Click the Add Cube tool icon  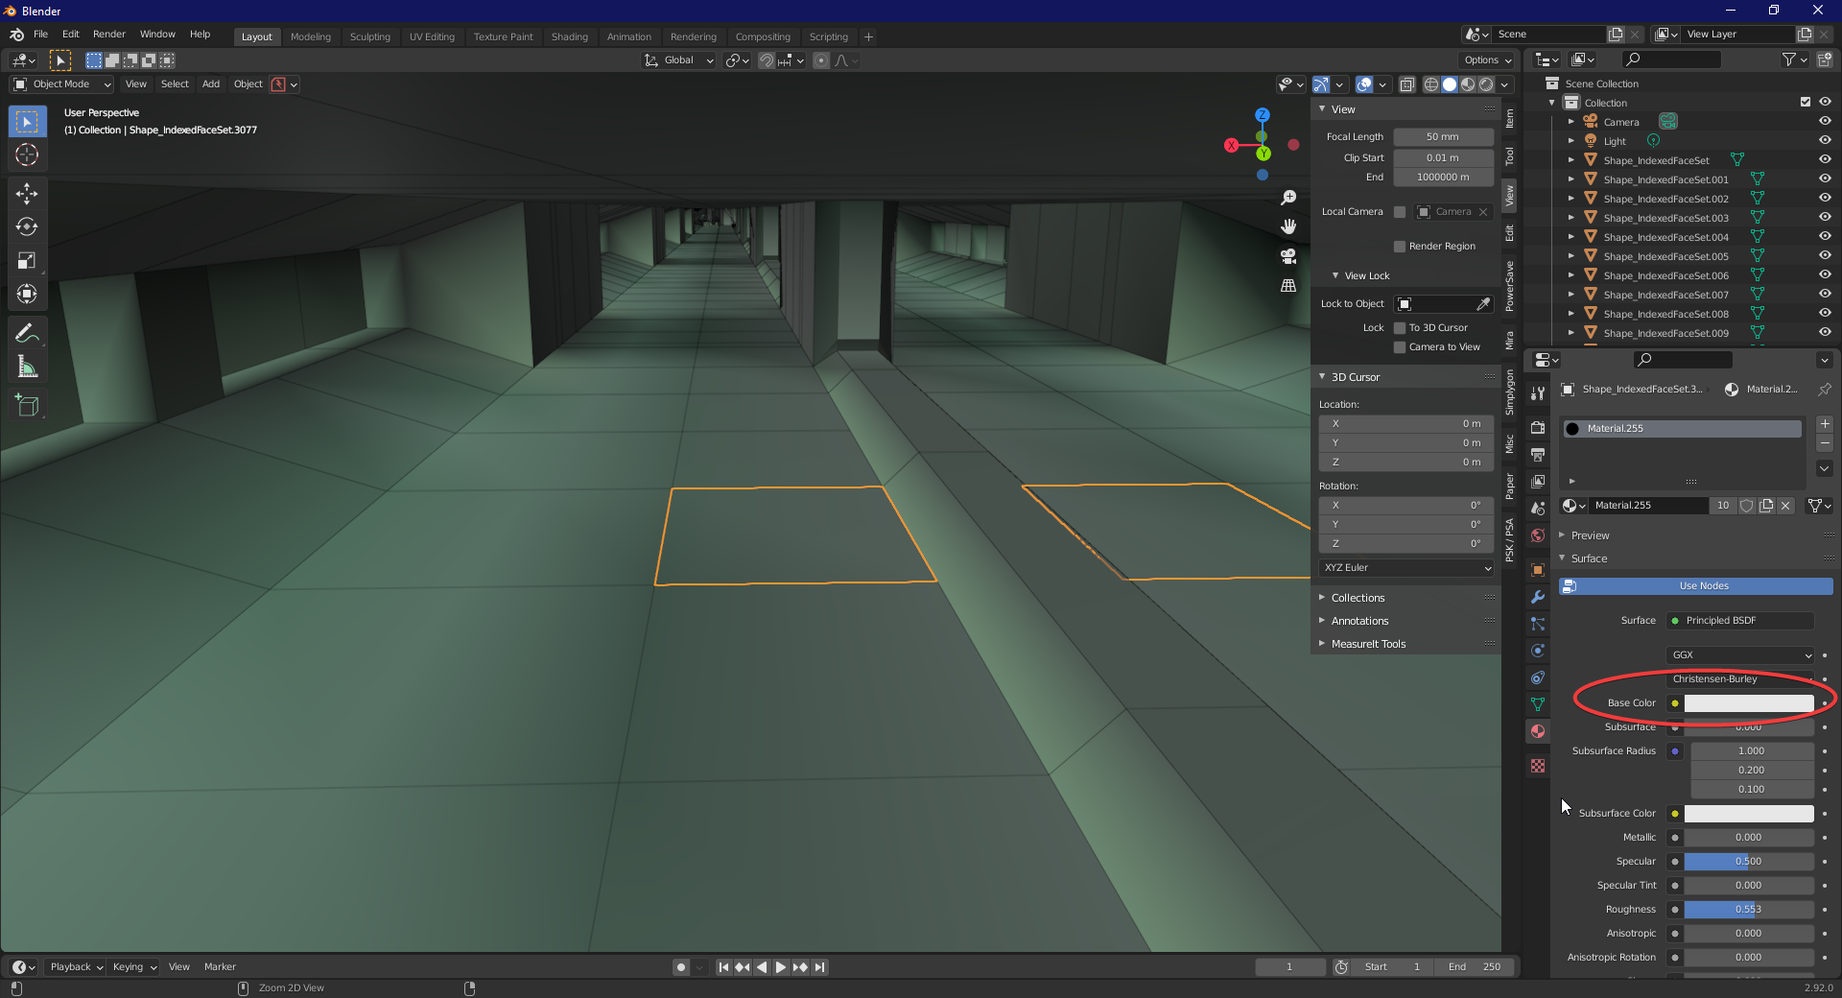point(27,406)
